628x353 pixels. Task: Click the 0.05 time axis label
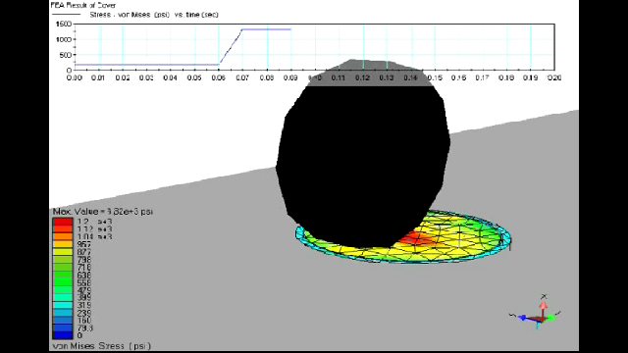click(194, 77)
